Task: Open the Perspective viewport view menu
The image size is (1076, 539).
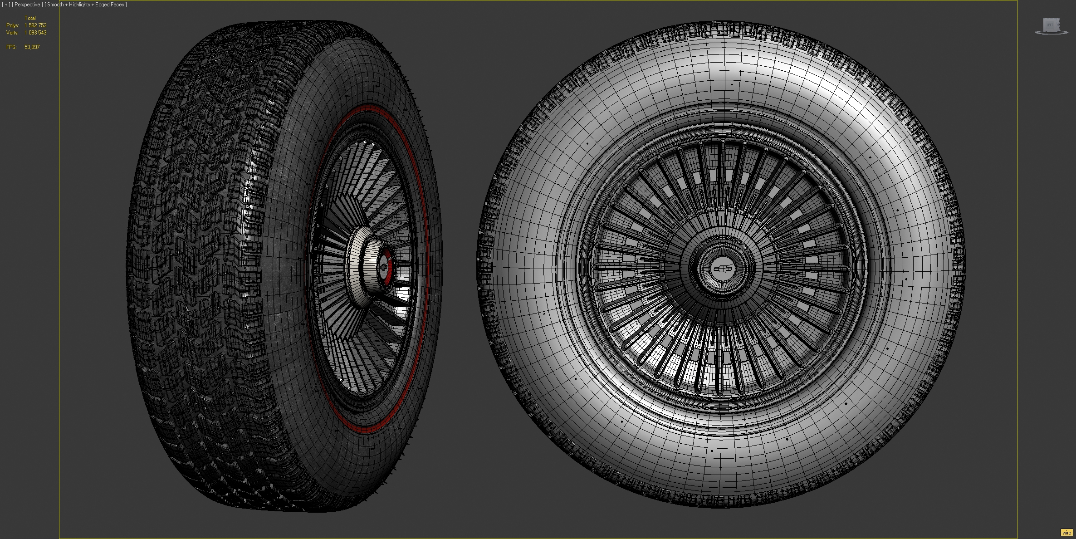Action: [x=27, y=5]
